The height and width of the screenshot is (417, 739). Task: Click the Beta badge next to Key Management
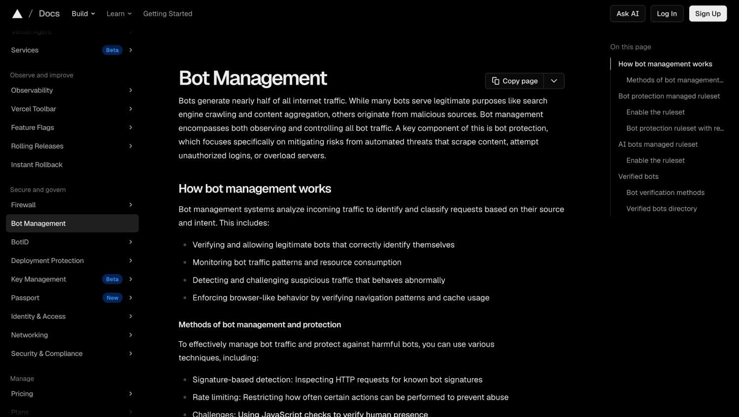pyautogui.click(x=112, y=279)
